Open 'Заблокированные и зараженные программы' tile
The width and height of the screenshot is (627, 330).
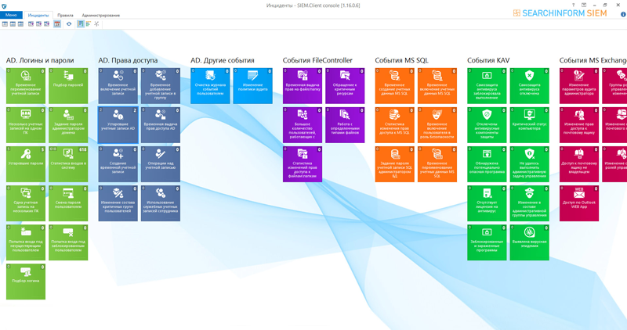(x=487, y=242)
